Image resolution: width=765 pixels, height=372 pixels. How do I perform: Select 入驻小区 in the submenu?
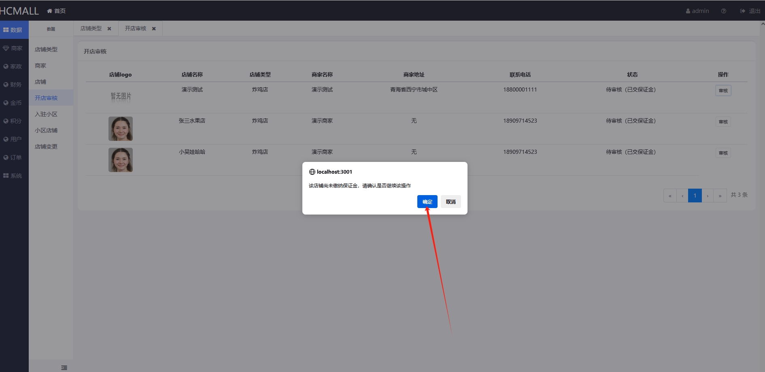(x=46, y=114)
